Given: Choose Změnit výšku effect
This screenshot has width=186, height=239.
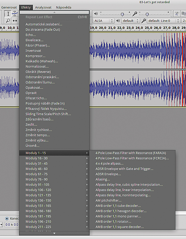Looking at the screenshot, I should click(x=54, y=140).
